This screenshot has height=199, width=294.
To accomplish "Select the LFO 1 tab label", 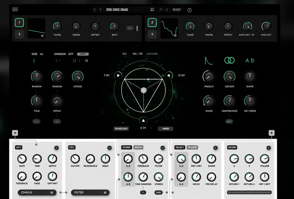I will pos(19,147).
